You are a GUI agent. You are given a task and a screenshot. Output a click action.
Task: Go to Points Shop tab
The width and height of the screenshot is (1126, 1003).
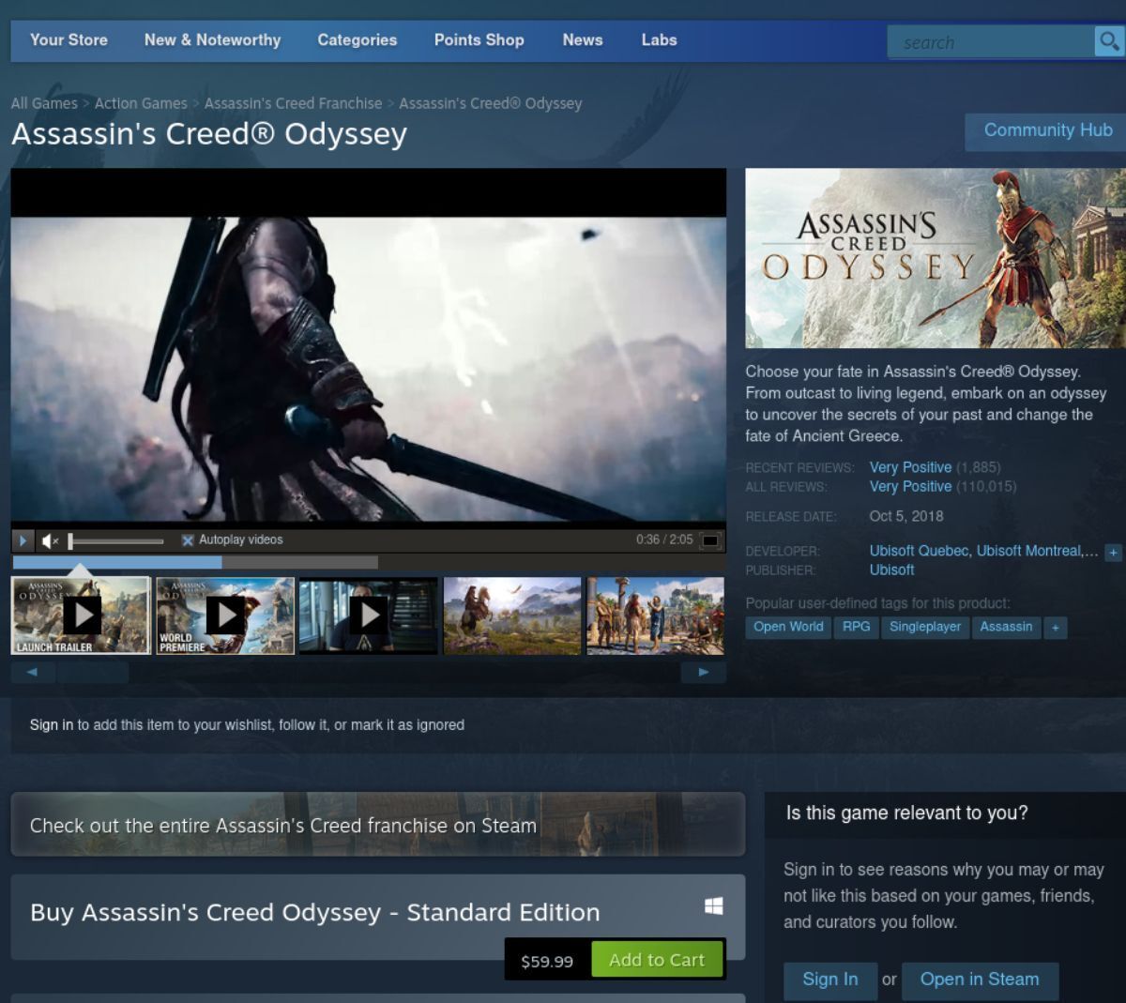[479, 40]
